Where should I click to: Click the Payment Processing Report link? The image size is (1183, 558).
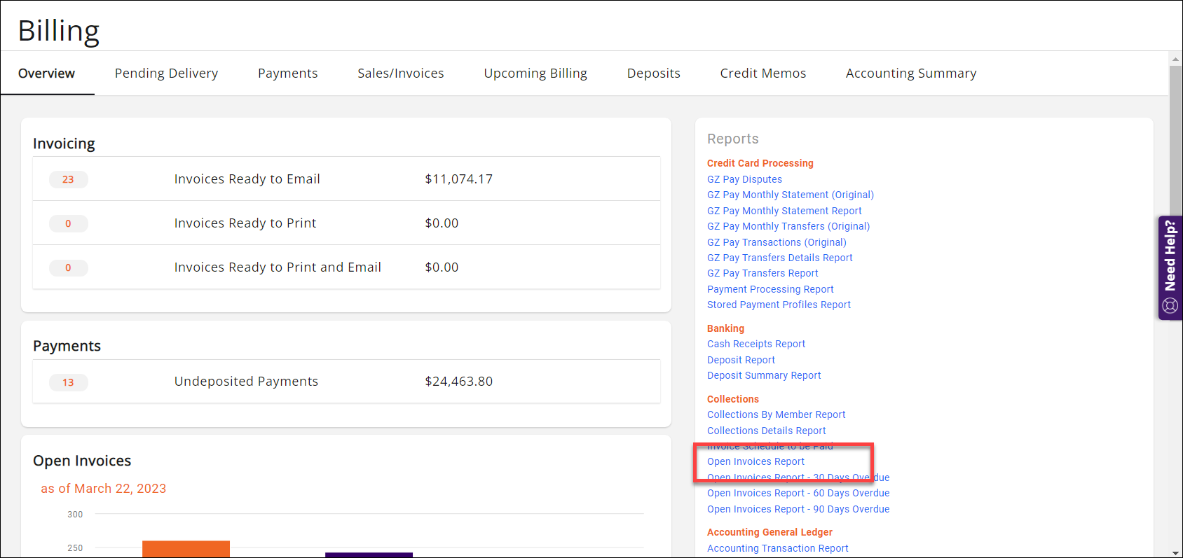pos(770,289)
